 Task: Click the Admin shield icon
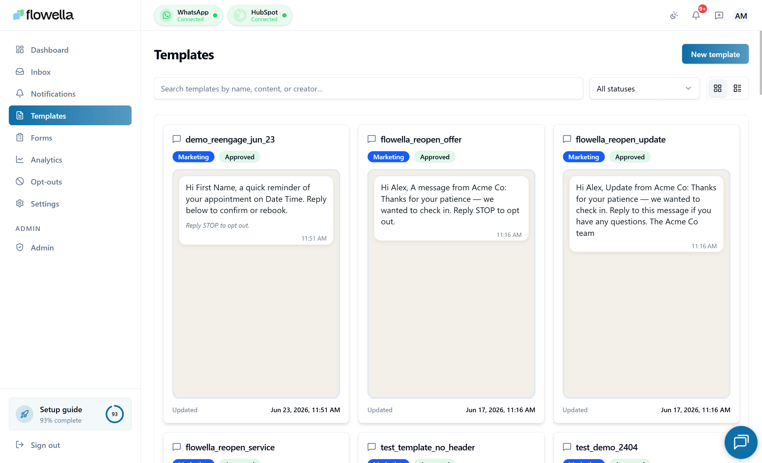20,247
